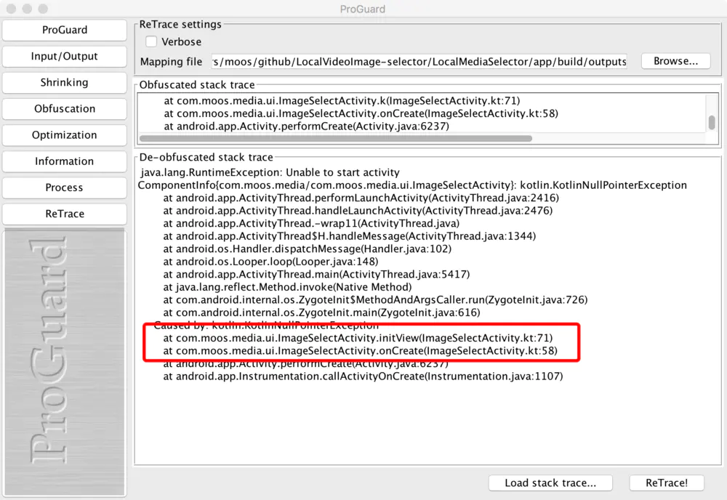Select the ReTrace tab
The image size is (727, 500).
tap(65, 214)
